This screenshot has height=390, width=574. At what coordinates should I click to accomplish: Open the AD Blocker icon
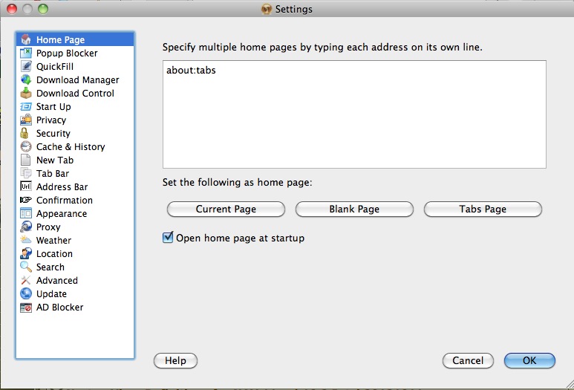point(25,308)
